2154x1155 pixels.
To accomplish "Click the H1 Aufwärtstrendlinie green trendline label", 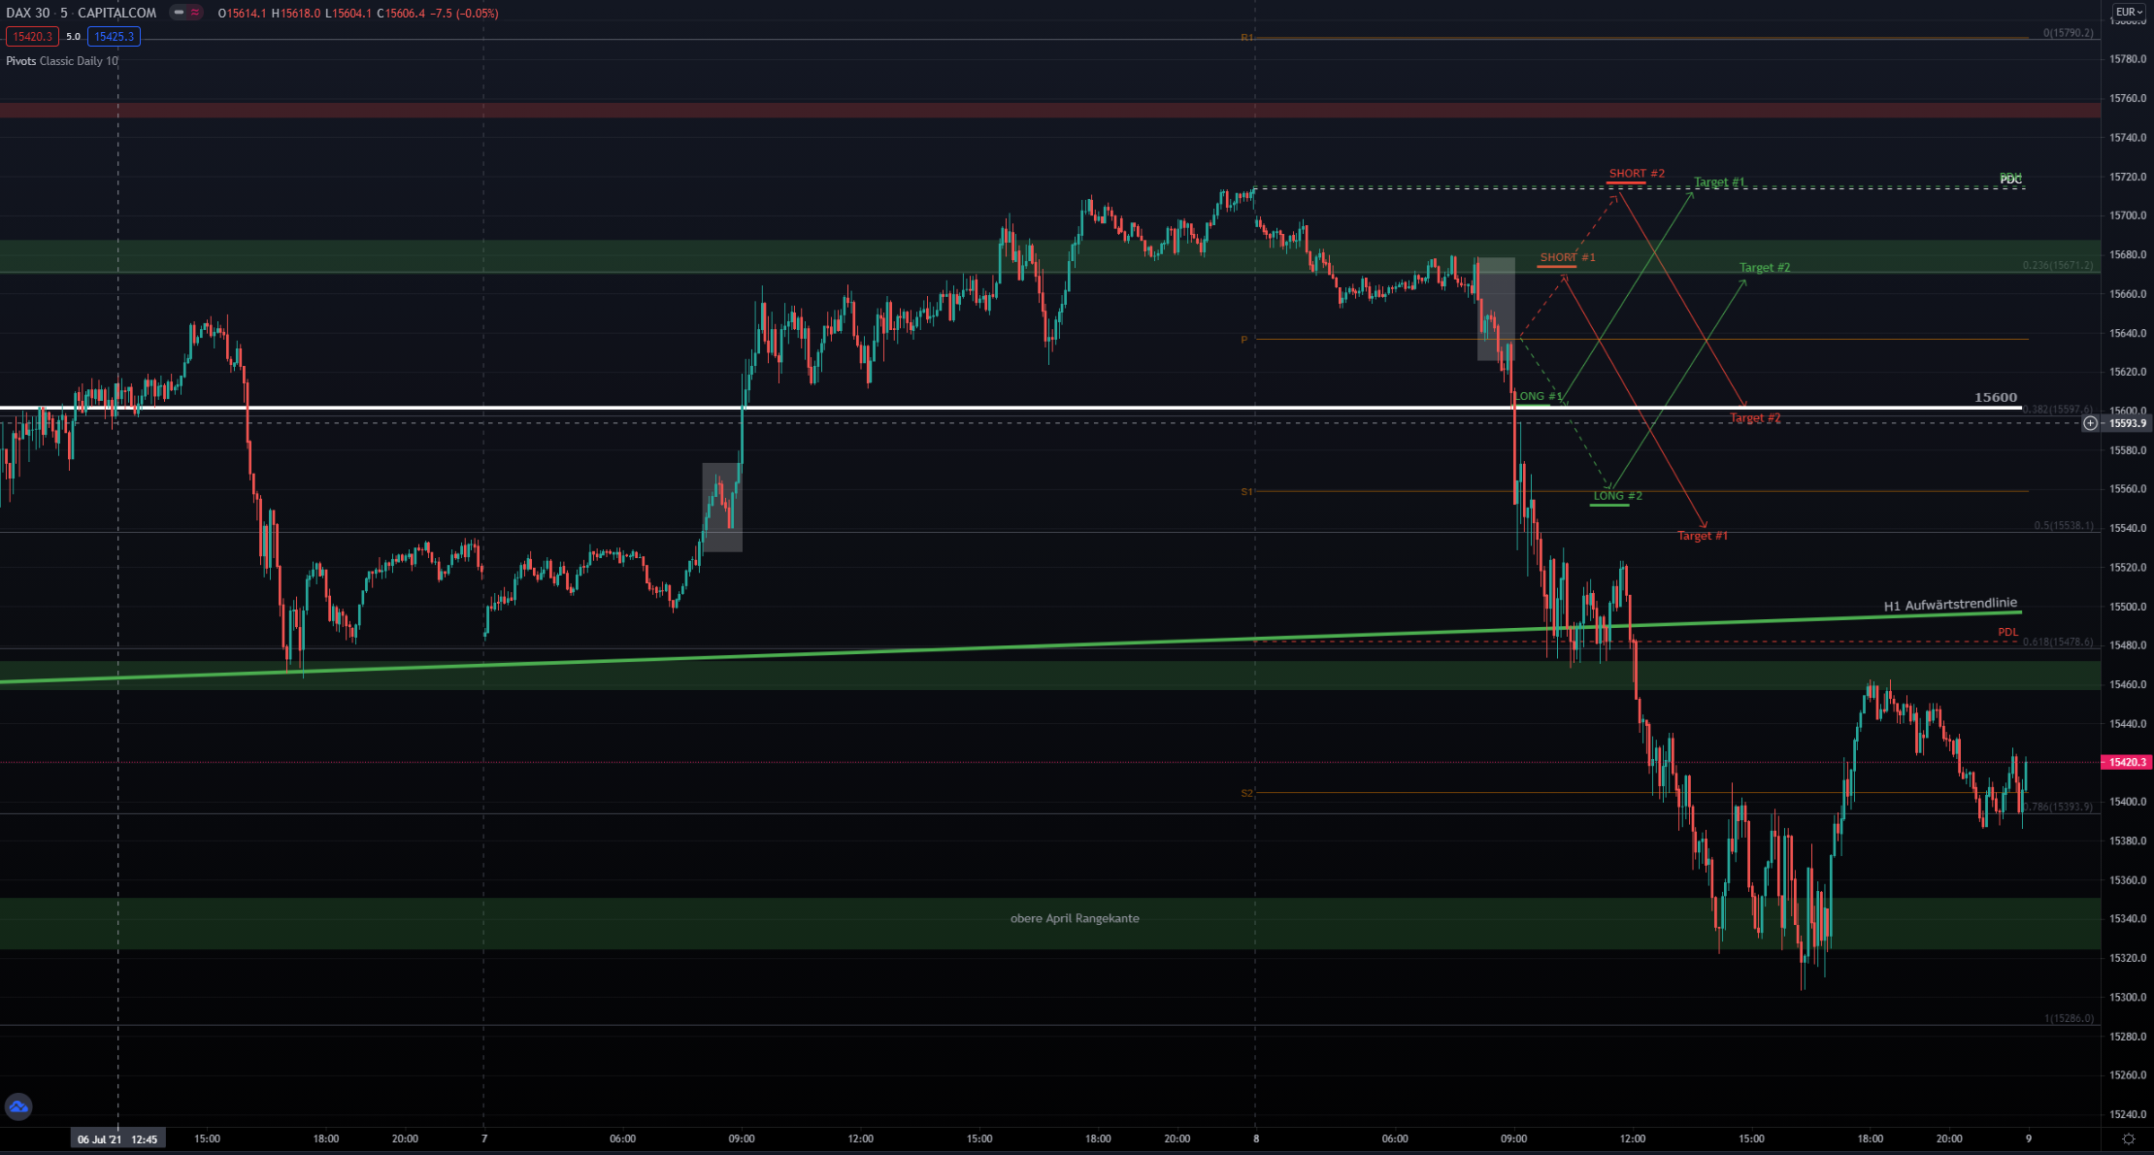I will (x=1949, y=605).
